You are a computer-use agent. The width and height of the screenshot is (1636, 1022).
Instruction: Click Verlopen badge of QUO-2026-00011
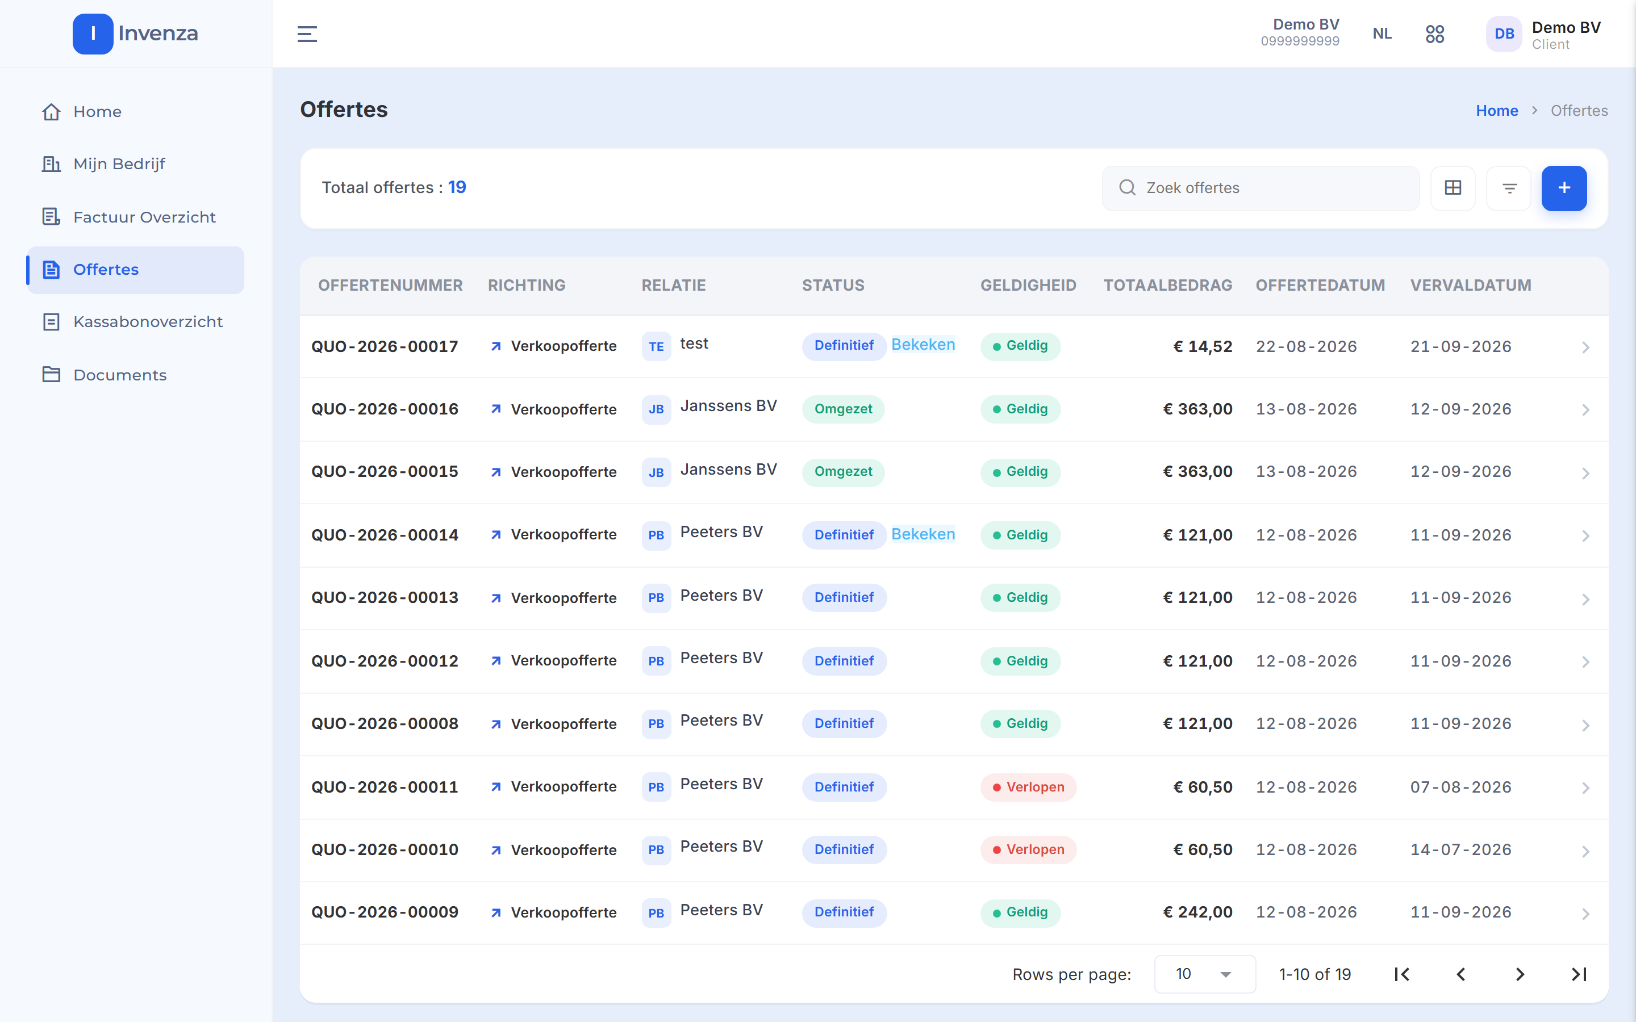[x=1028, y=787]
